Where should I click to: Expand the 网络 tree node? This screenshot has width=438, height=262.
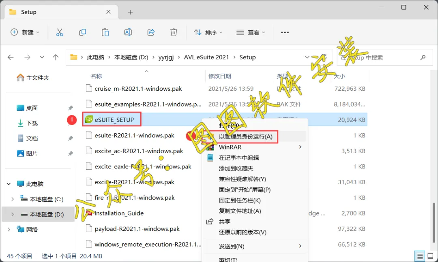[x=9, y=229]
